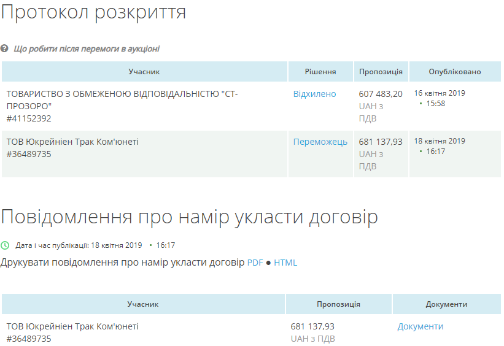Click the 'Протокол розкриття' heading
Image resolution: width=504 pixels, height=346 pixels.
(93, 13)
